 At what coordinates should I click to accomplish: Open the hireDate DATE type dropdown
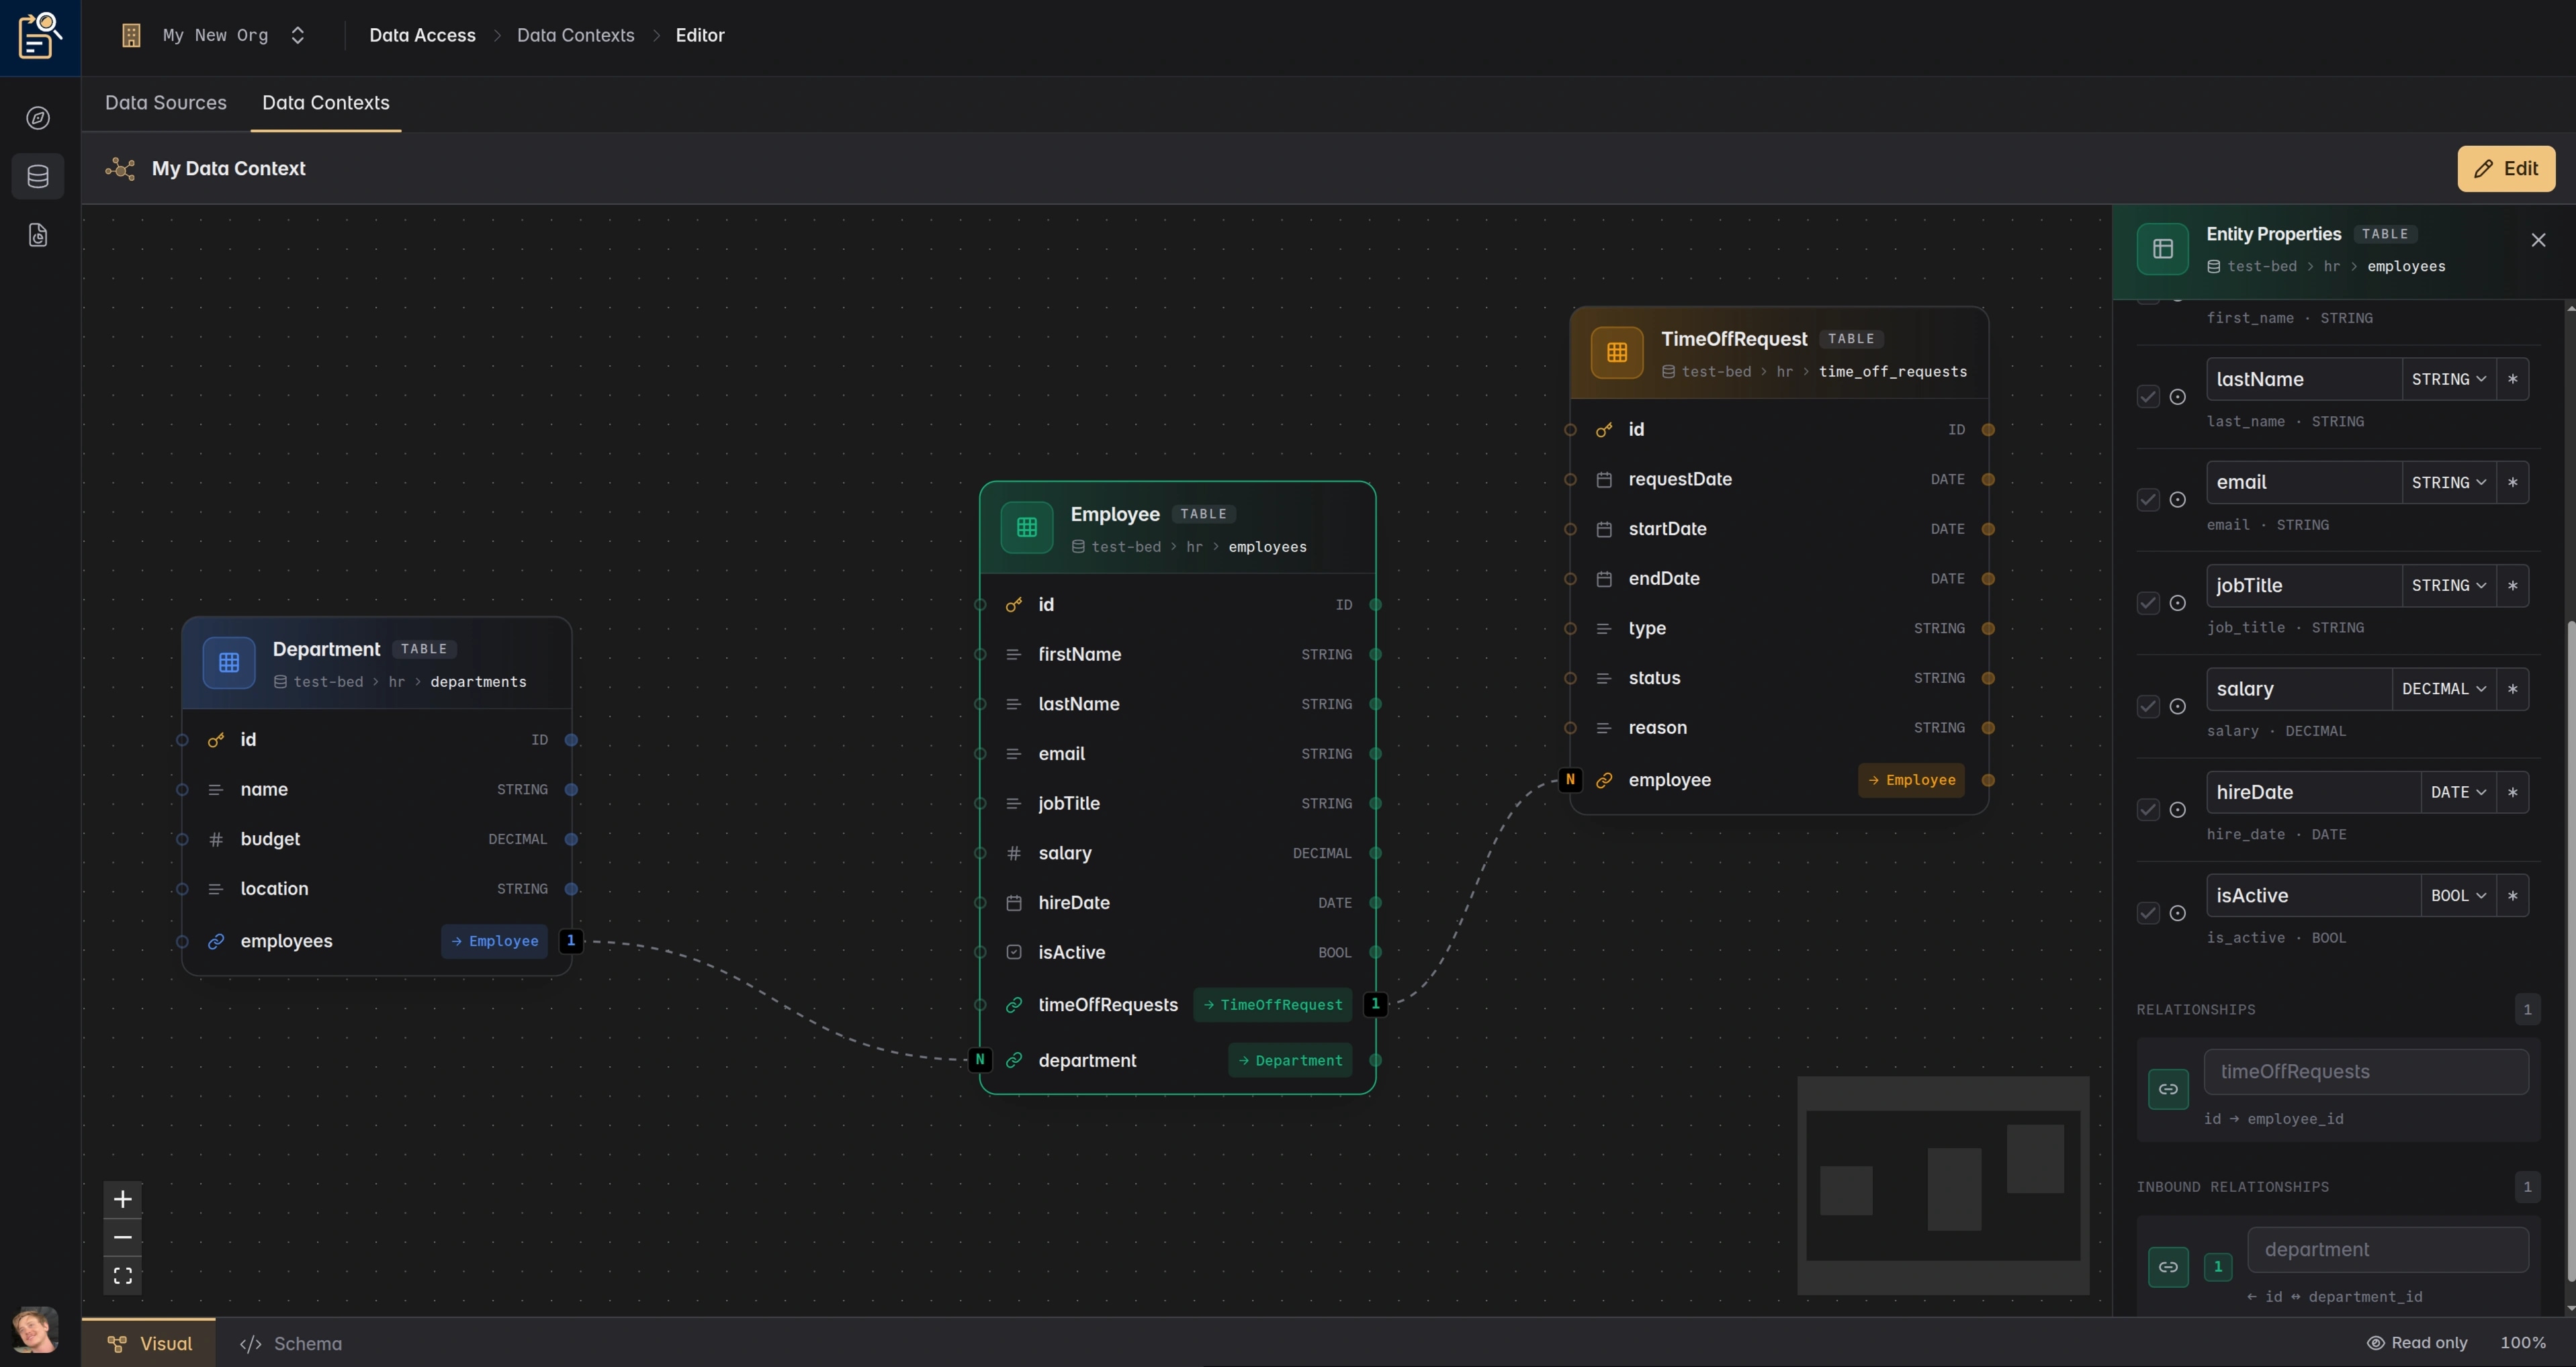pos(2459,792)
